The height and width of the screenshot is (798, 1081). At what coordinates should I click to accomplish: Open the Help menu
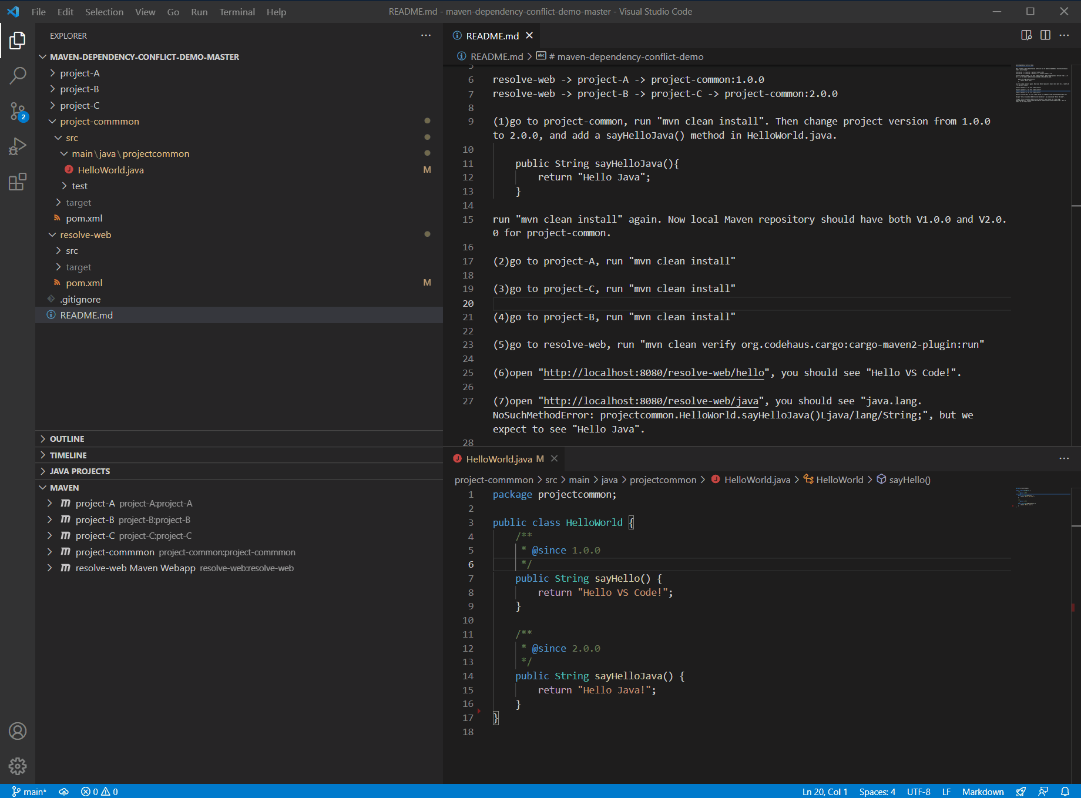tap(276, 12)
